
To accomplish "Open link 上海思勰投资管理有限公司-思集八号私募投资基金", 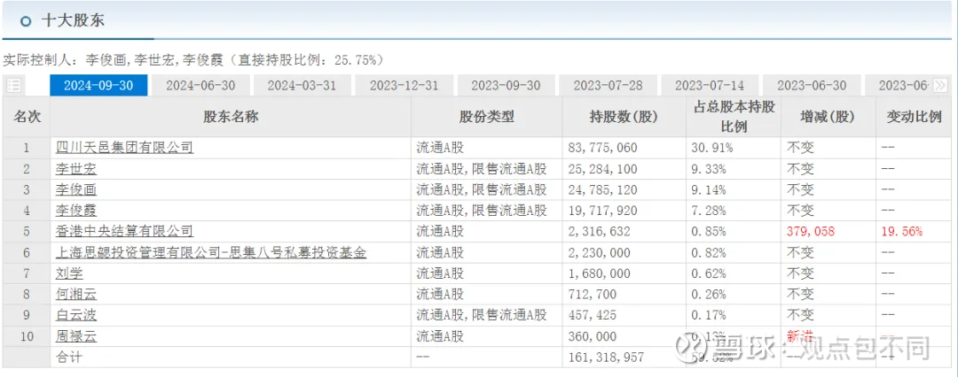I will point(211,252).
